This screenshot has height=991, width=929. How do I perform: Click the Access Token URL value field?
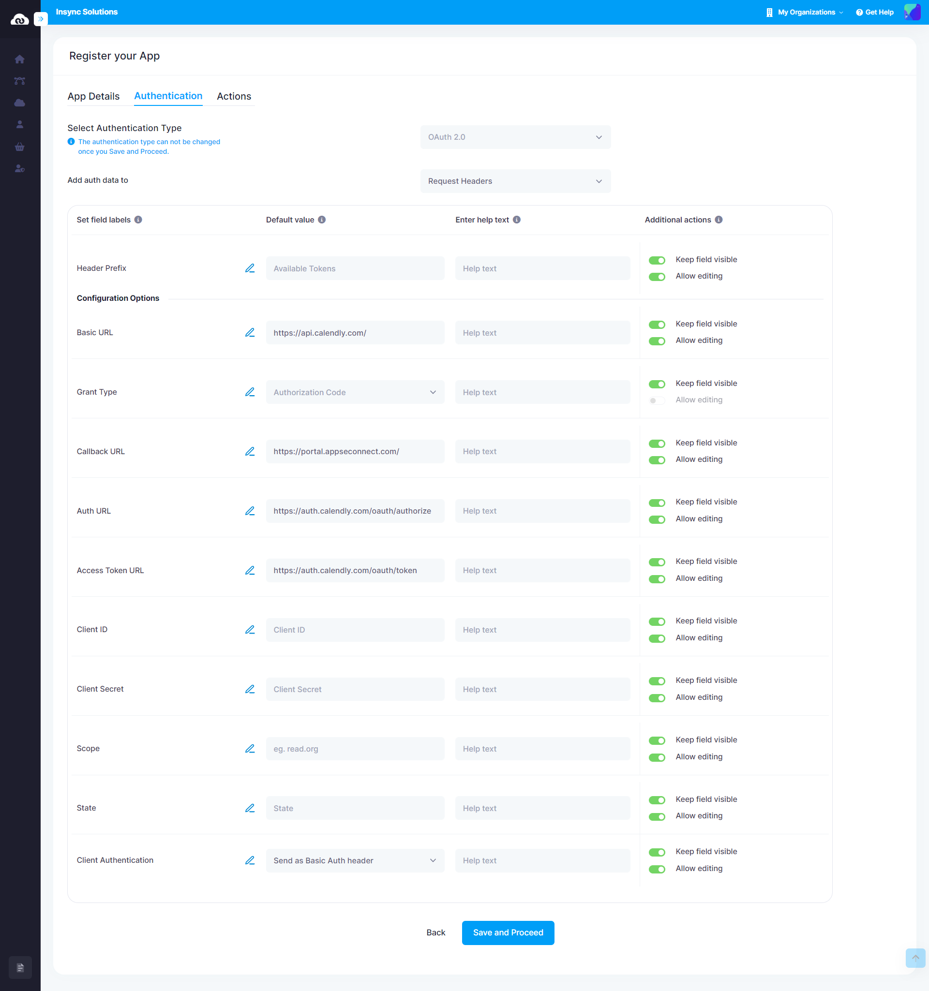355,570
